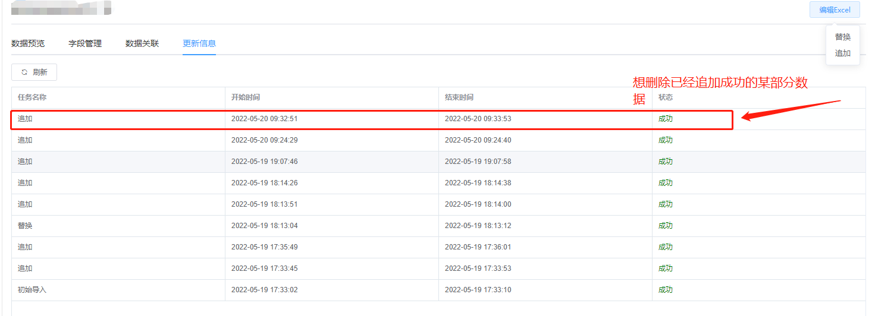Click end time 2022-05-19 18:14:38
Screen dimensions: 875x316
coord(478,183)
